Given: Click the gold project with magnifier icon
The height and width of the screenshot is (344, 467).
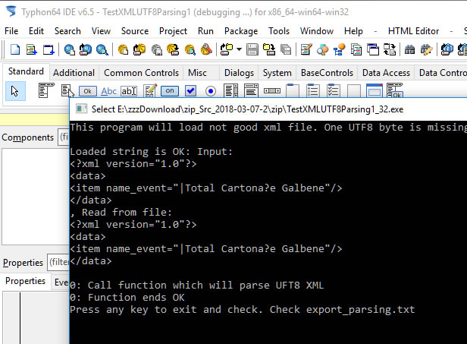Looking at the screenshot, I should pyautogui.click(x=190, y=49).
